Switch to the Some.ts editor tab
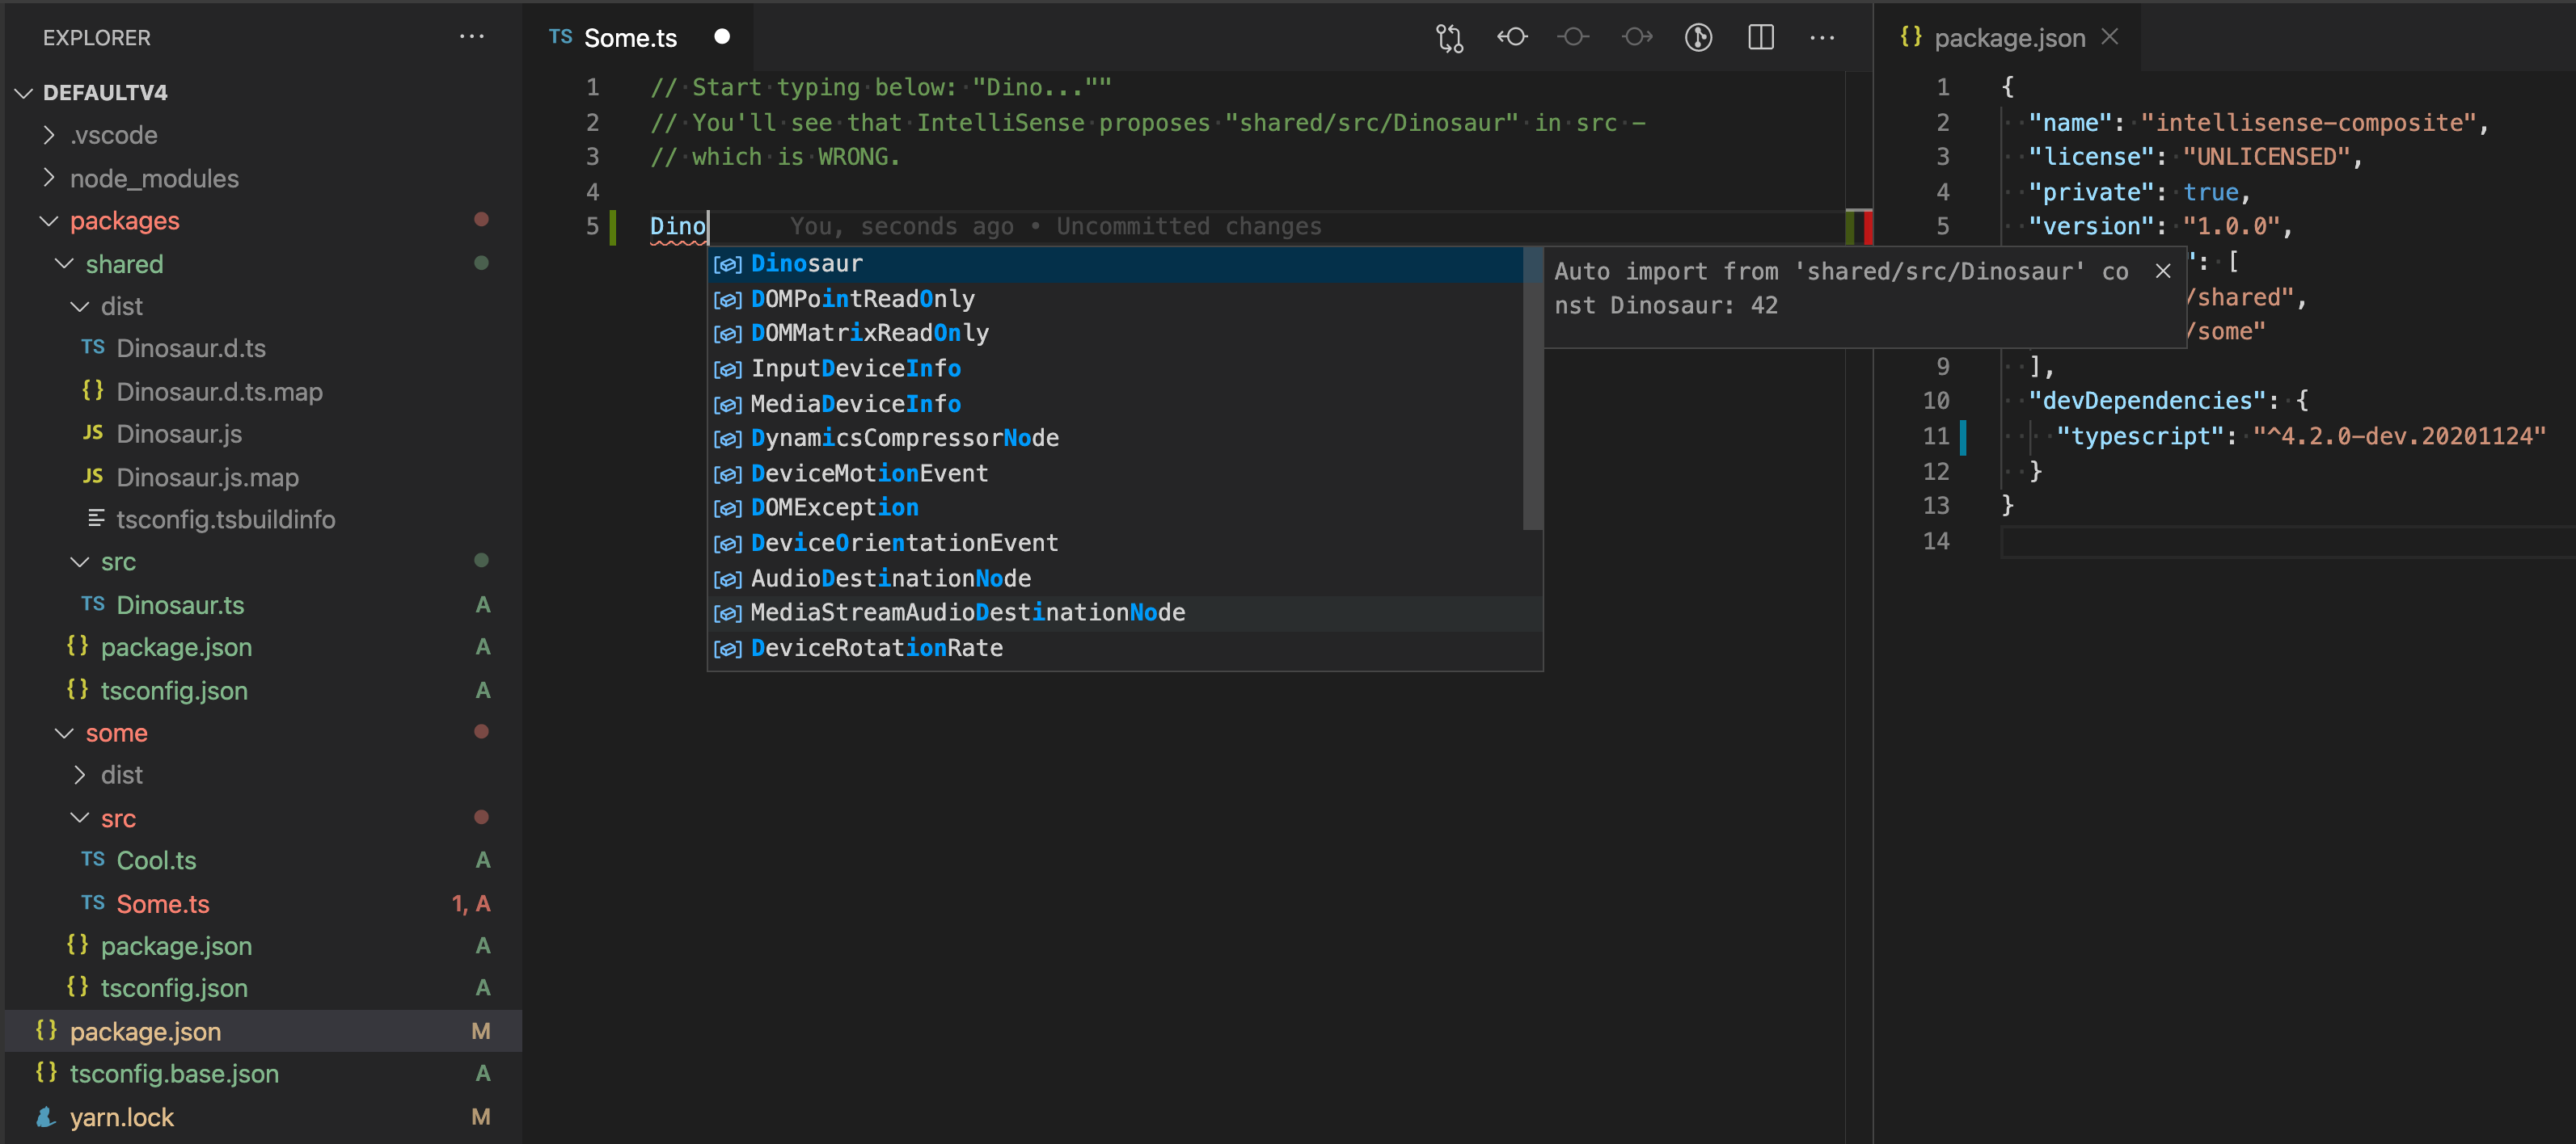Viewport: 2576px width, 1144px height. (x=629, y=38)
